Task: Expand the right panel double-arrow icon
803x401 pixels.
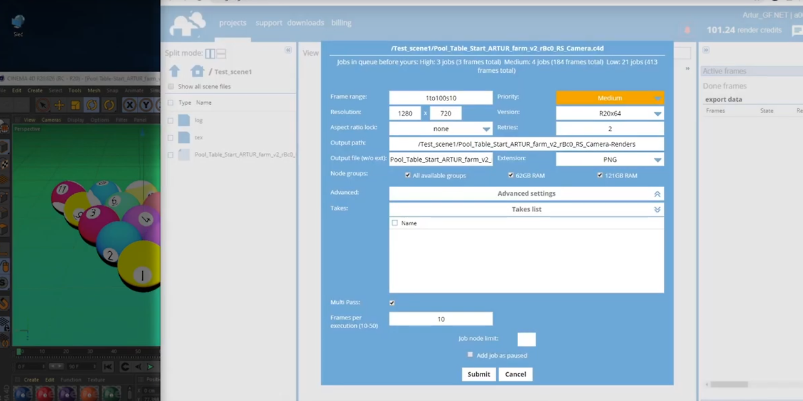Action: click(706, 50)
